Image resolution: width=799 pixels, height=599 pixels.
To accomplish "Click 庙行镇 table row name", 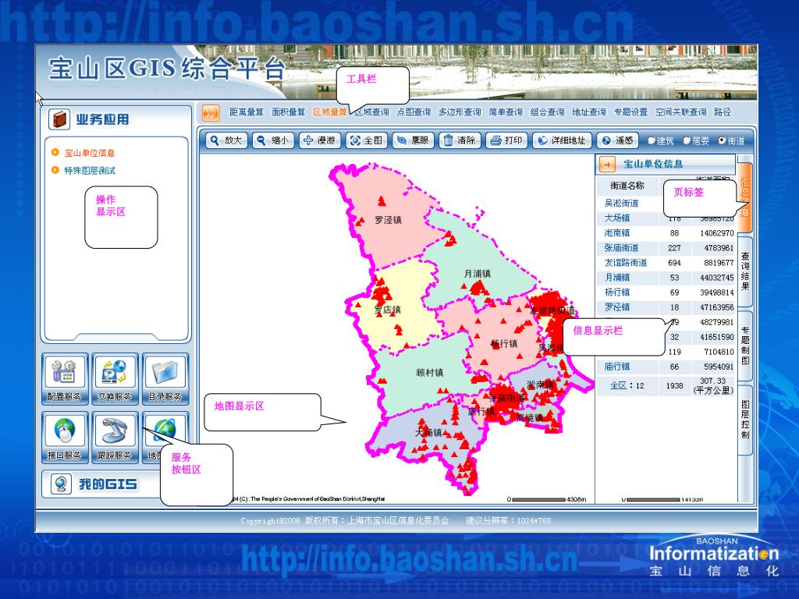I will coord(616,367).
